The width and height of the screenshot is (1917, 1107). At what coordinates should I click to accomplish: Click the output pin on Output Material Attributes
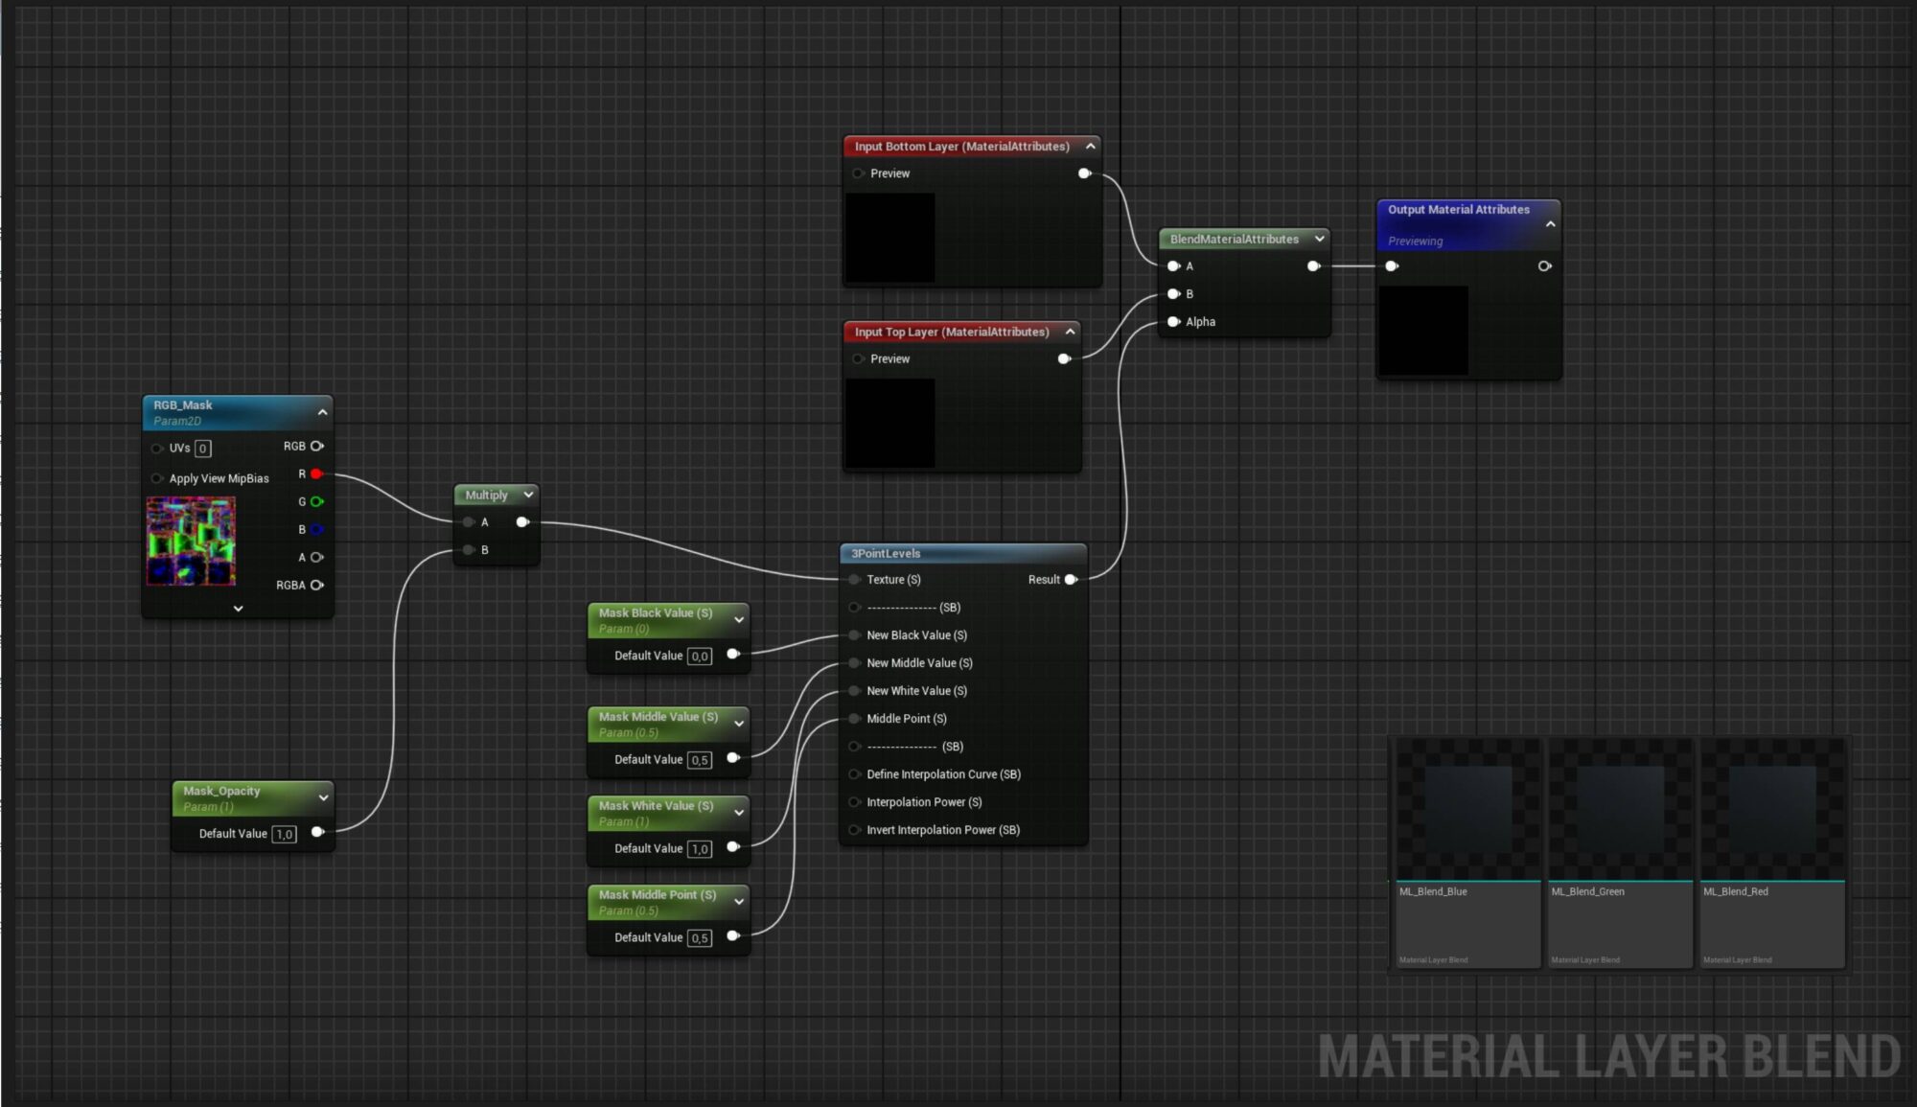coord(1545,266)
